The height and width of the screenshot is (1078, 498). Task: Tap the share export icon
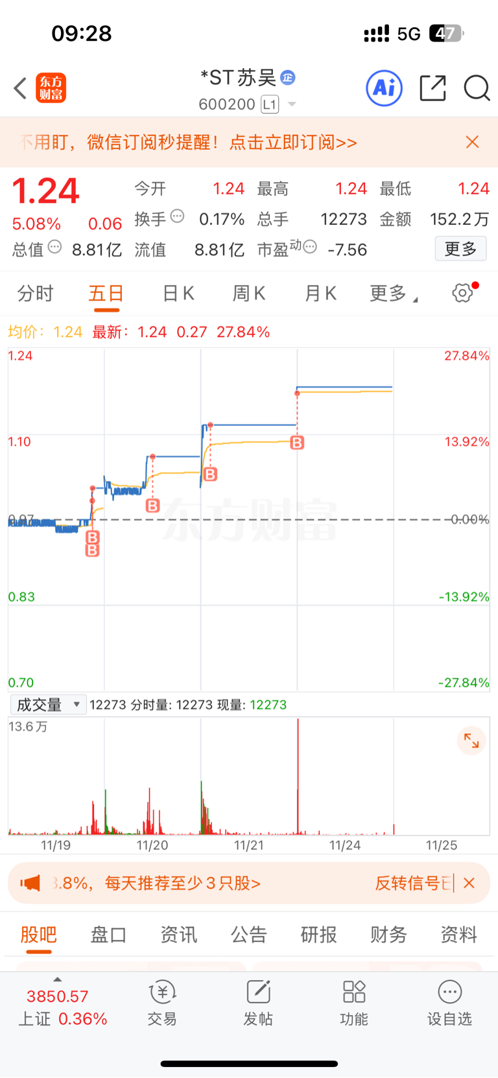click(x=433, y=88)
